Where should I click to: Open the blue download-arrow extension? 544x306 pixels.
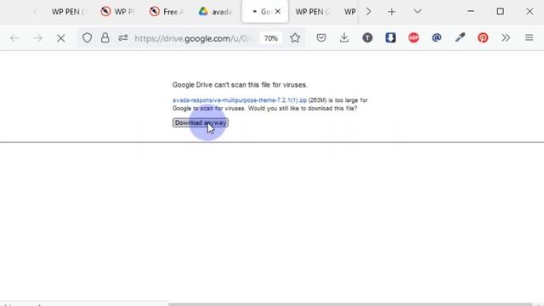coord(391,37)
